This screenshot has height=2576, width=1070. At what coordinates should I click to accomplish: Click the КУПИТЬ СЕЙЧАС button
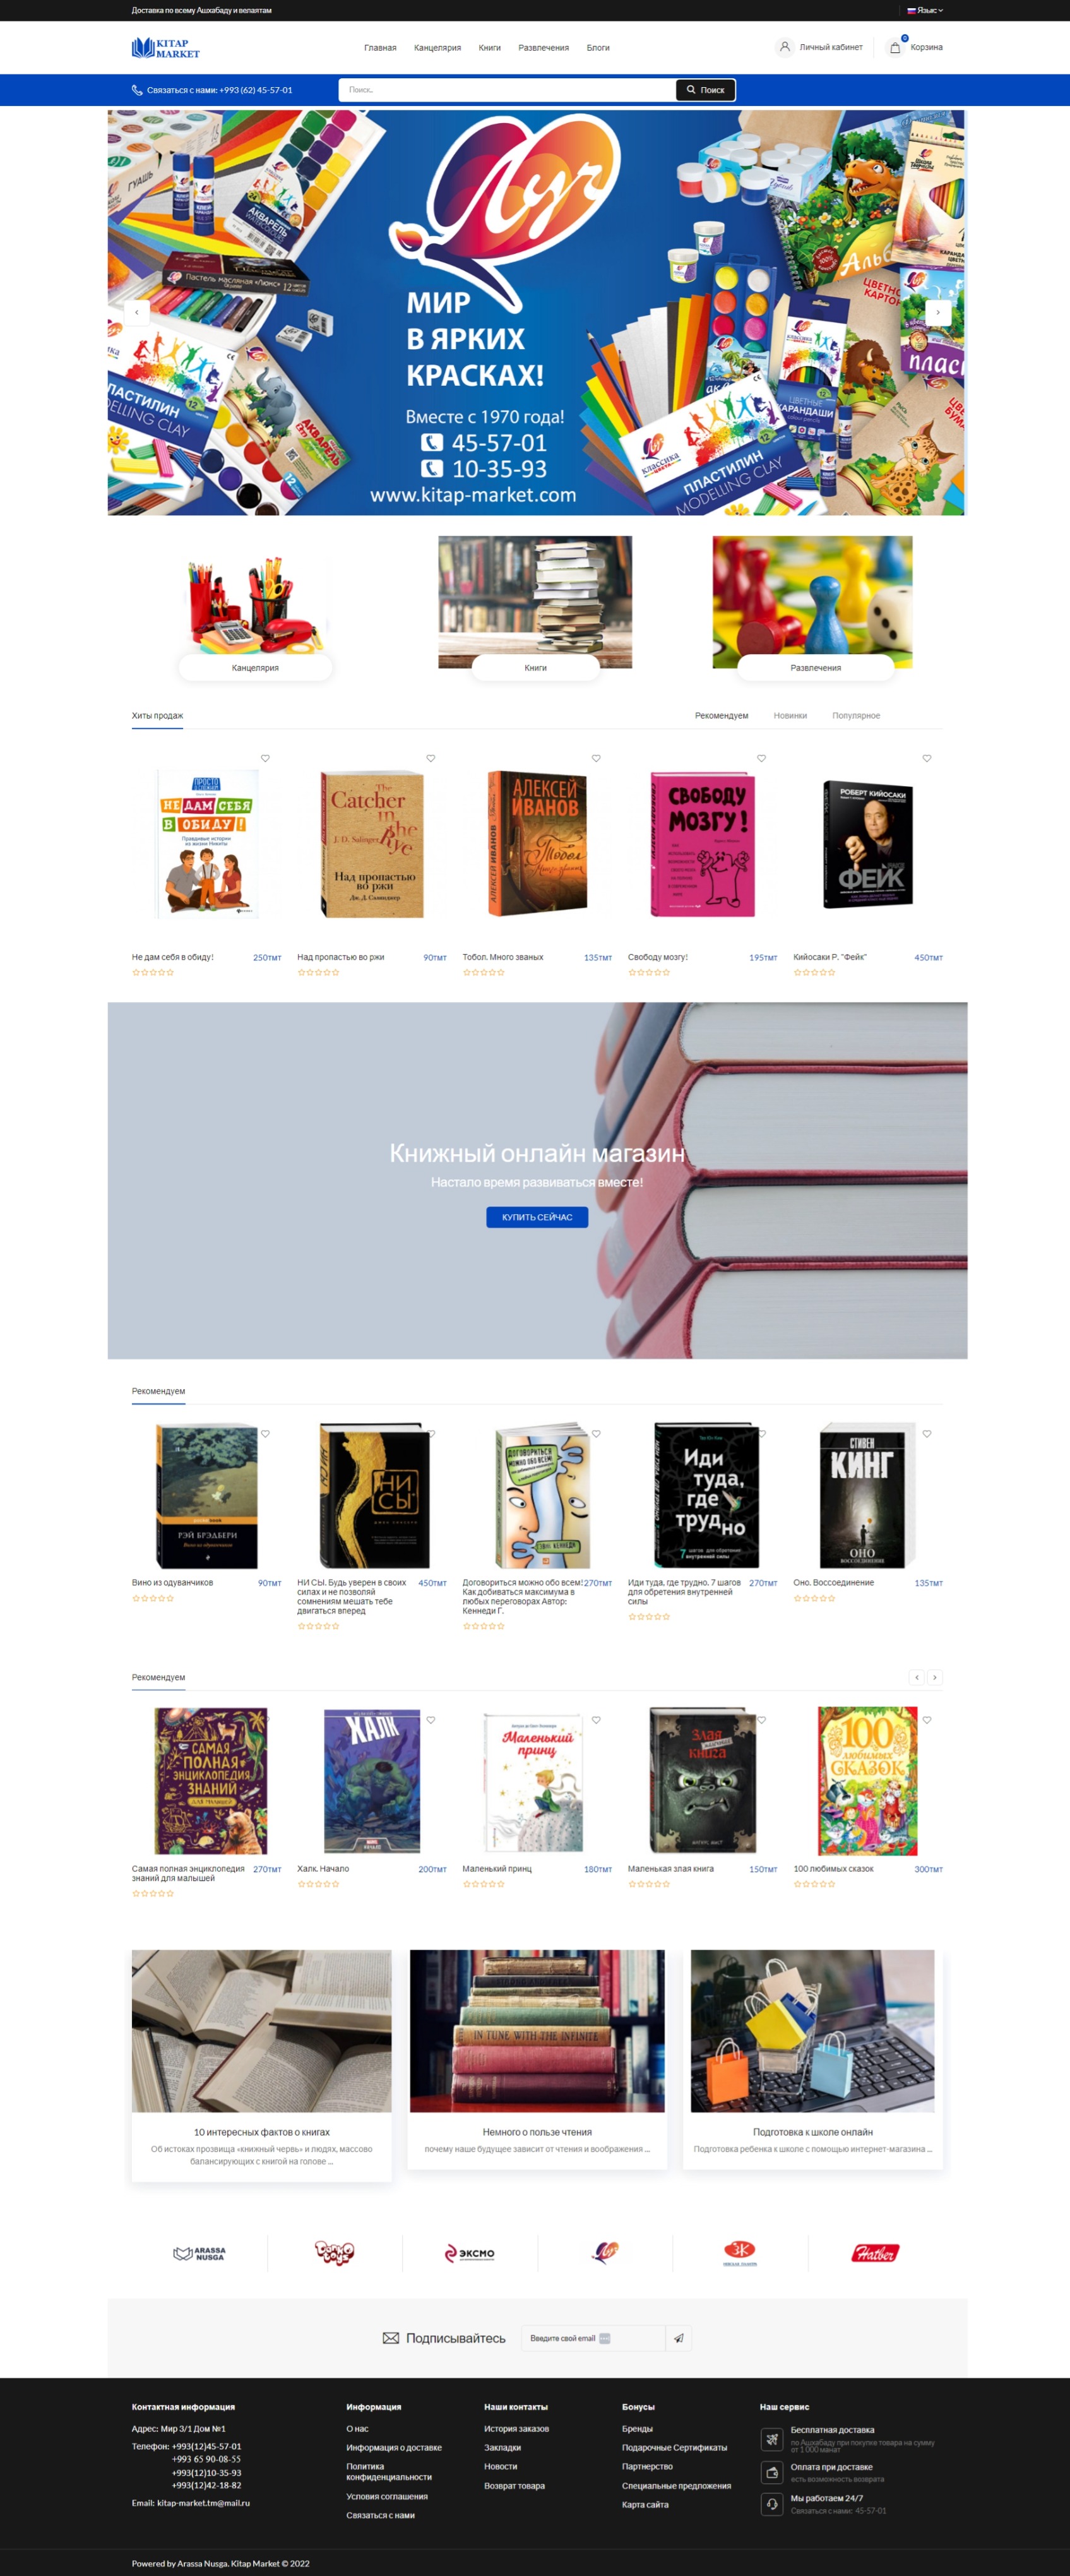pos(537,1217)
